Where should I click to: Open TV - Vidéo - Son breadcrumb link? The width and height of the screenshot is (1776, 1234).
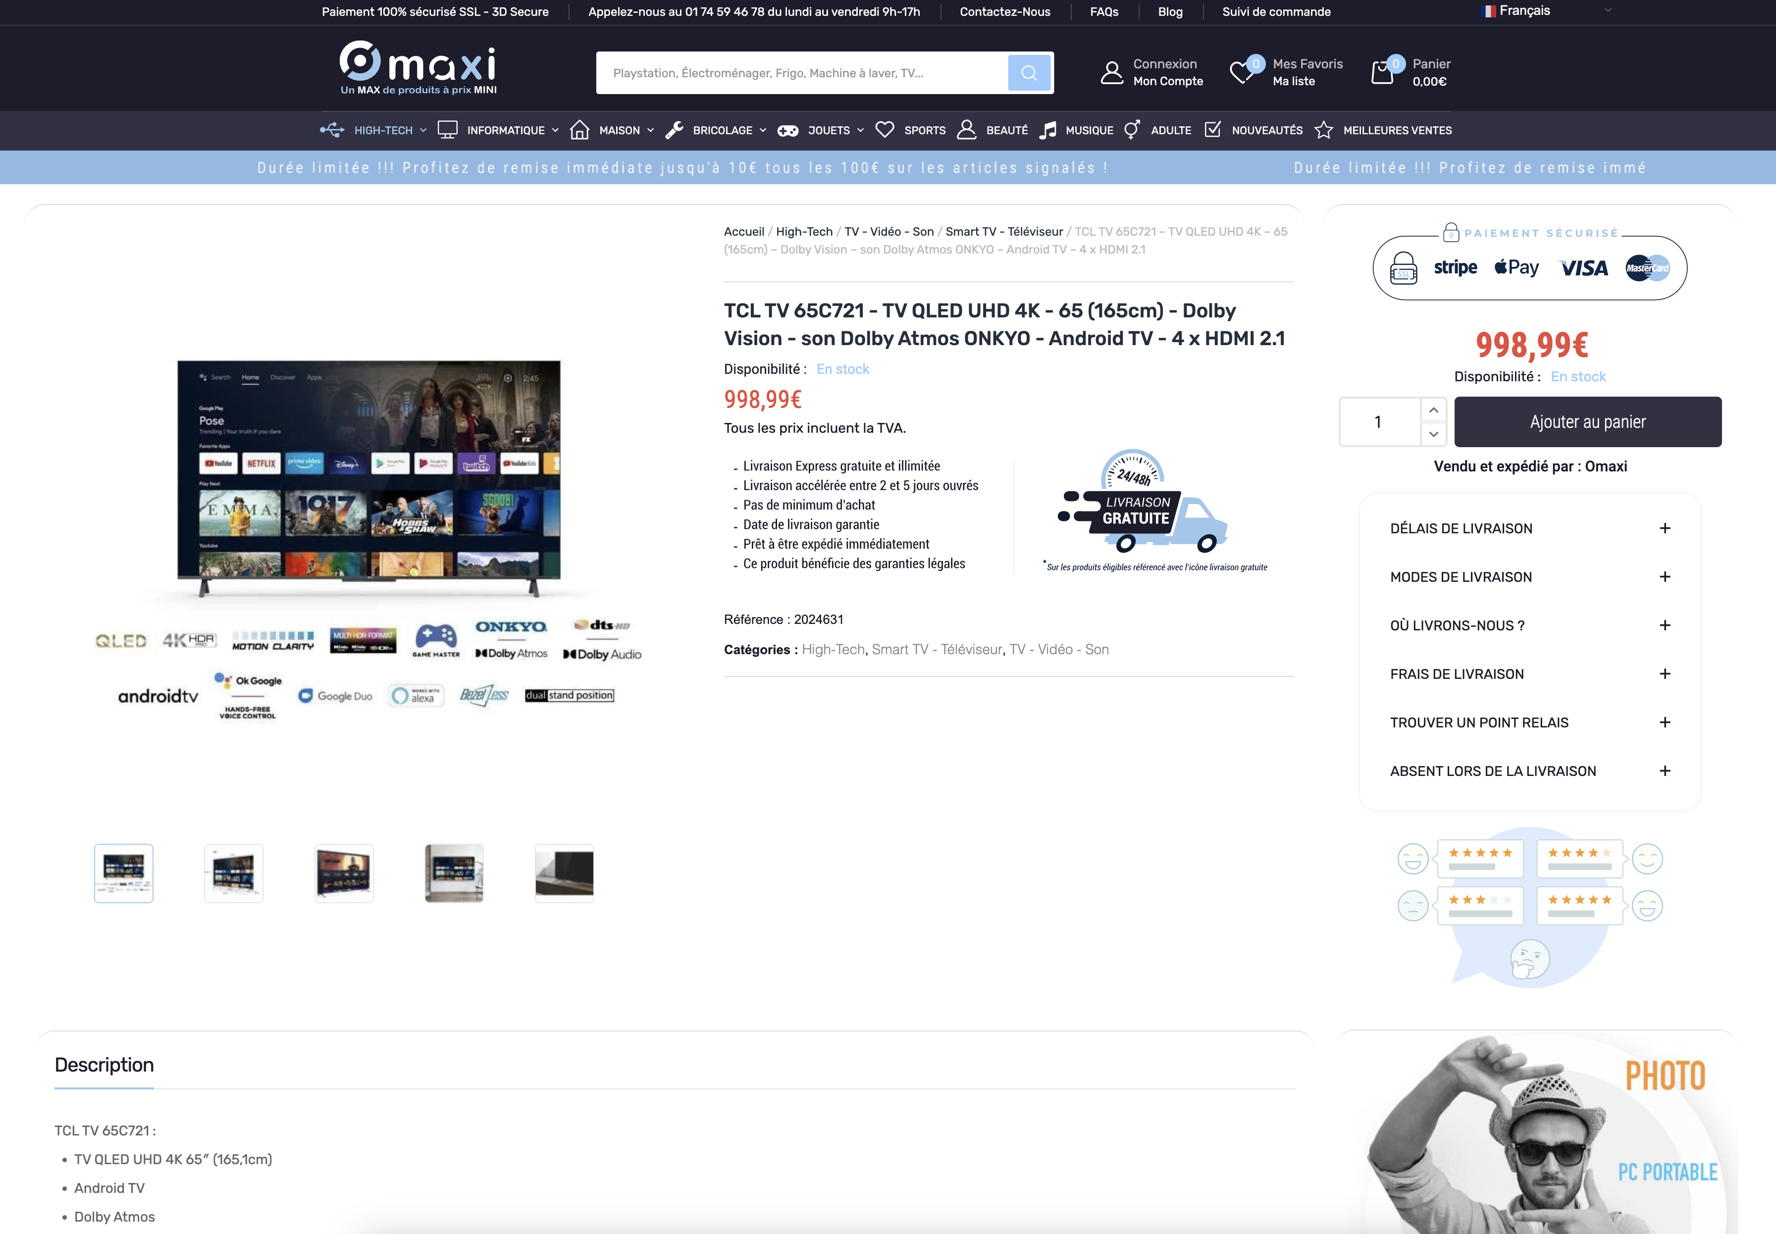point(889,231)
